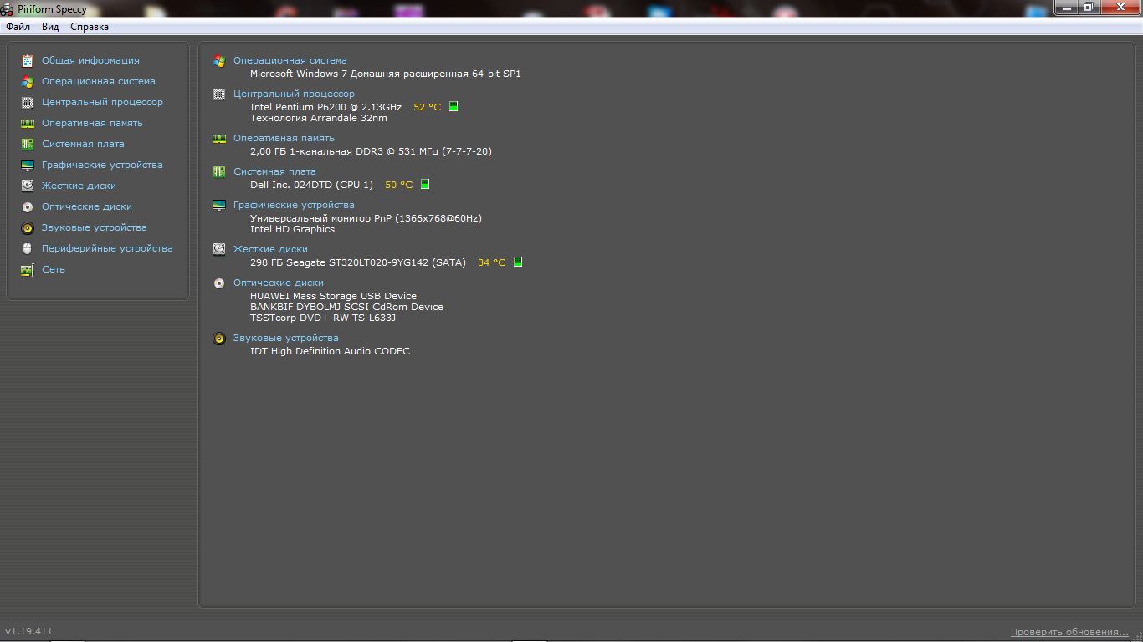The height and width of the screenshot is (642, 1143).
Task: Click the 50 °C motherboard temperature value
Action: tap(398, 185)
